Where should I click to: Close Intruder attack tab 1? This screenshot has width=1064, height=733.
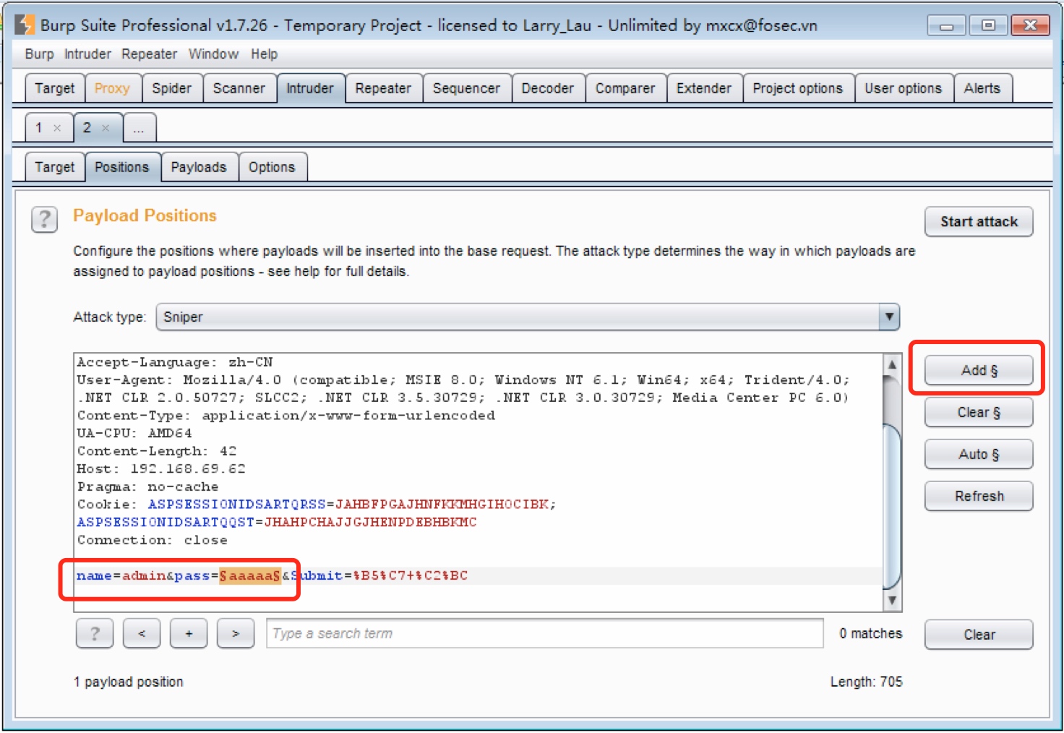57,128
